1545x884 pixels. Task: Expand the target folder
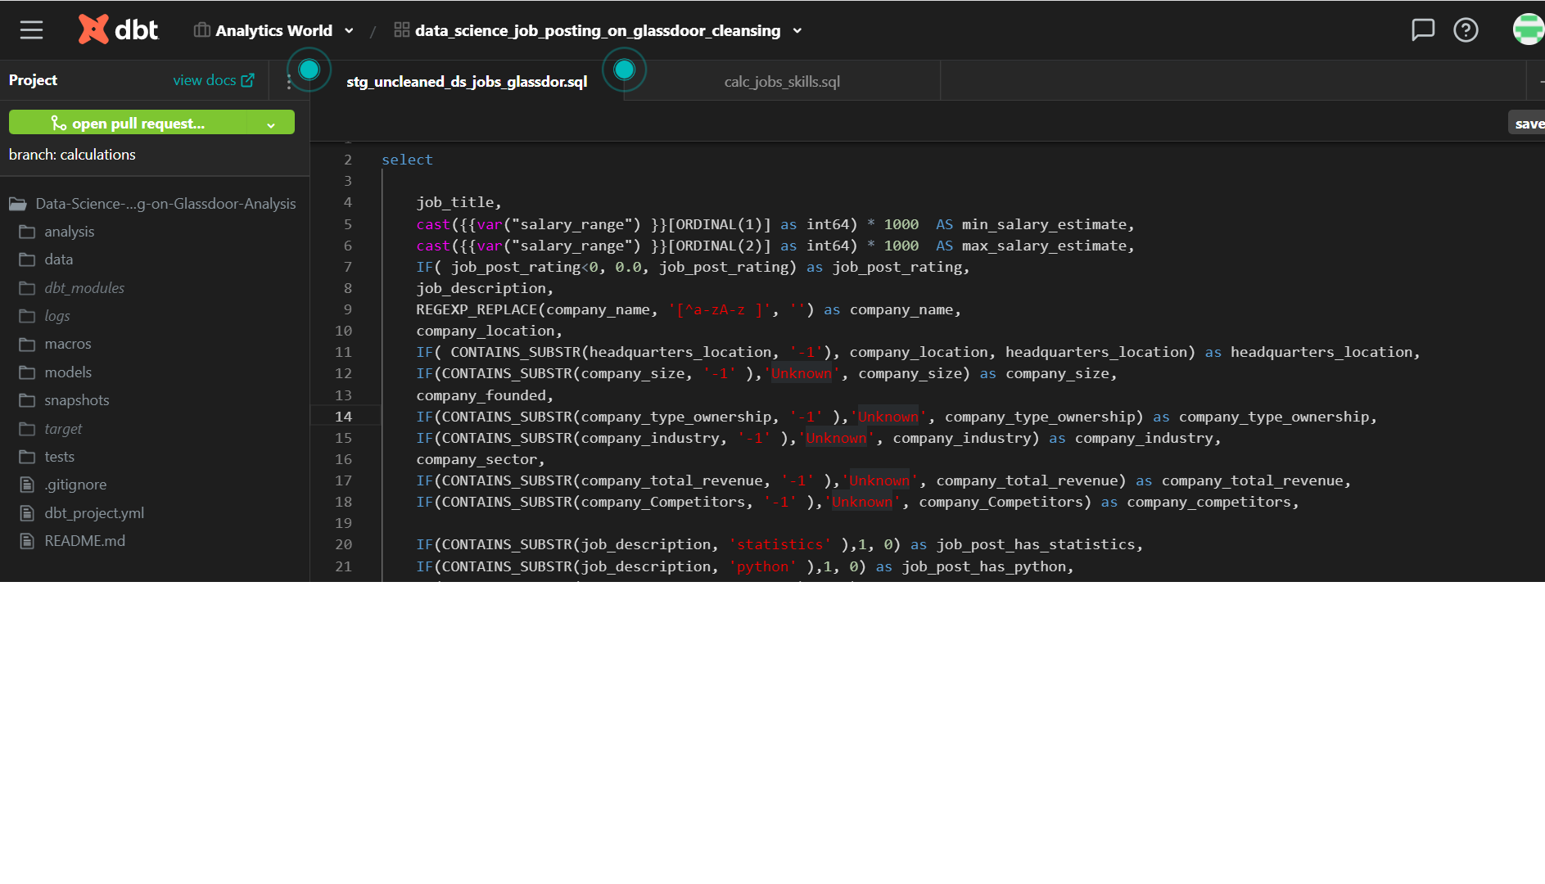coord(27,429)
